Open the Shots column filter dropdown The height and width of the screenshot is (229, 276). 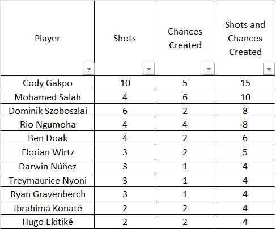pos(148,69)
